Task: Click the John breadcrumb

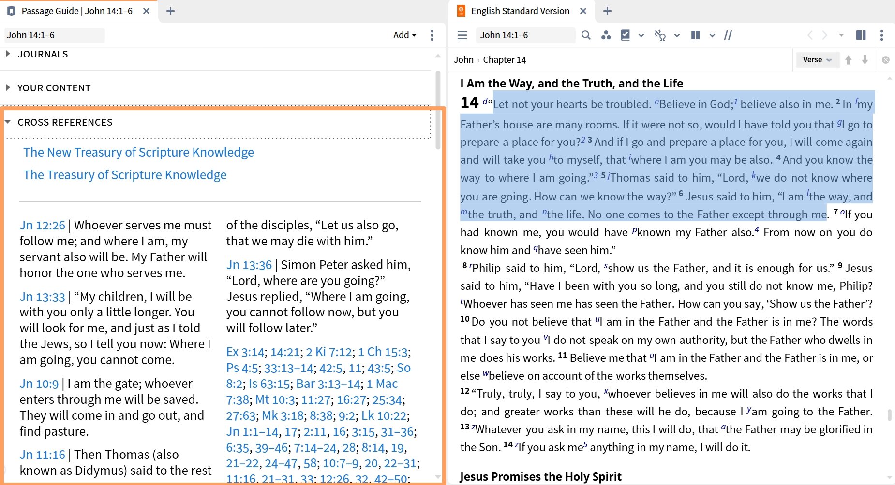Action: click(463, 60)
